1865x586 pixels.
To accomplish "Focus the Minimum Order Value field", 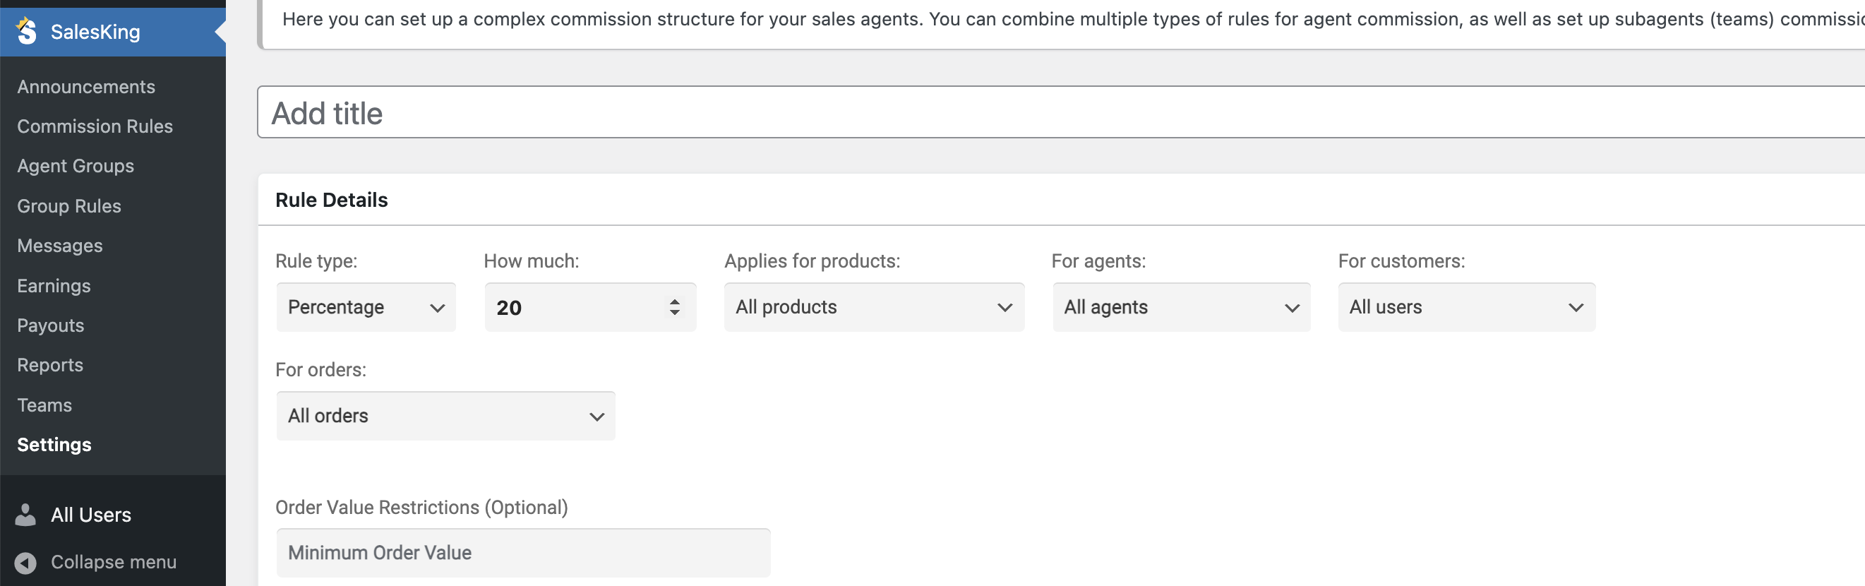I will pyautogui.click(x=524, y=553).
